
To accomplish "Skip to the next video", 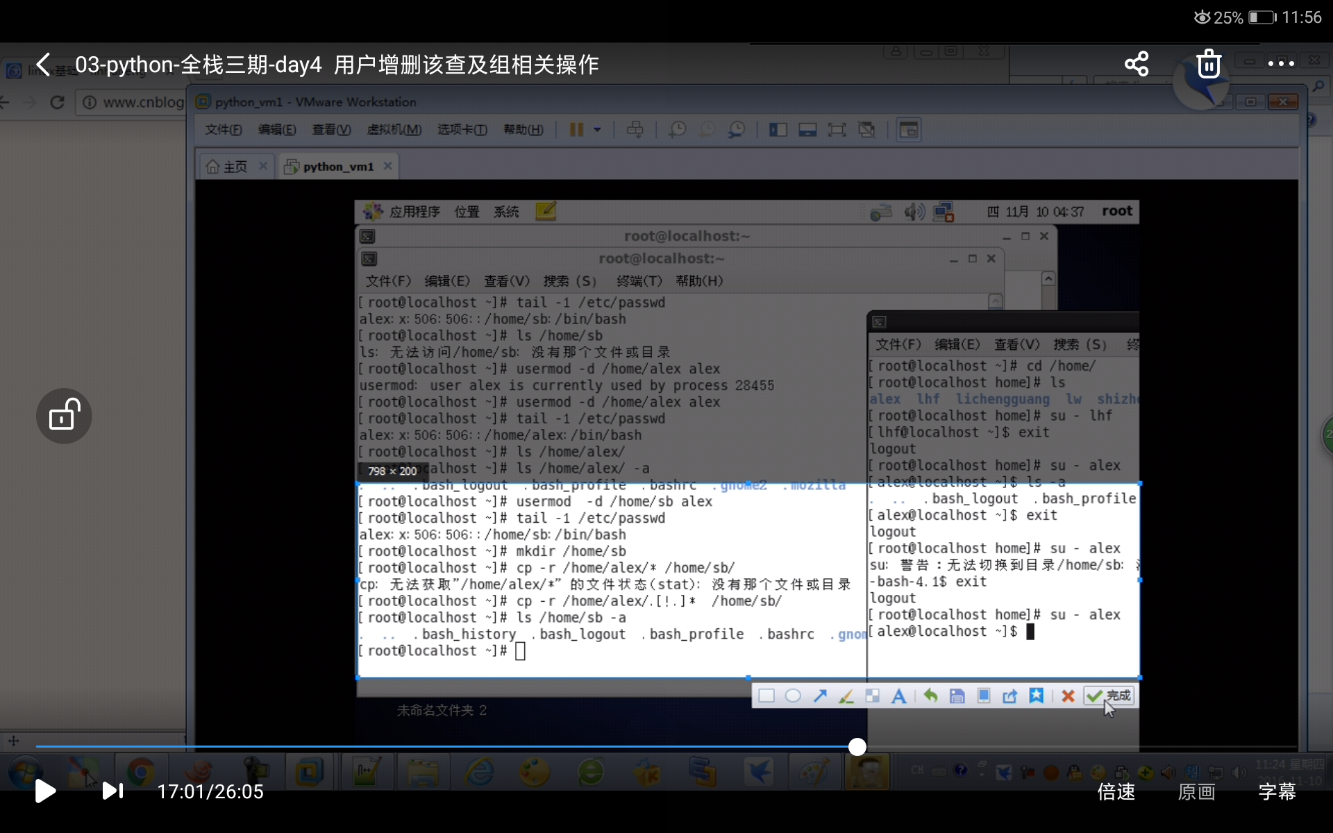I will click(x=112, y=791).
